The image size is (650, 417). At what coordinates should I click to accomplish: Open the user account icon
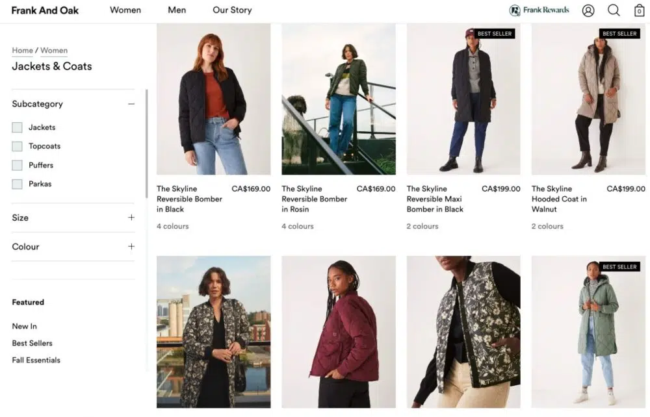[x=588, y=10]
